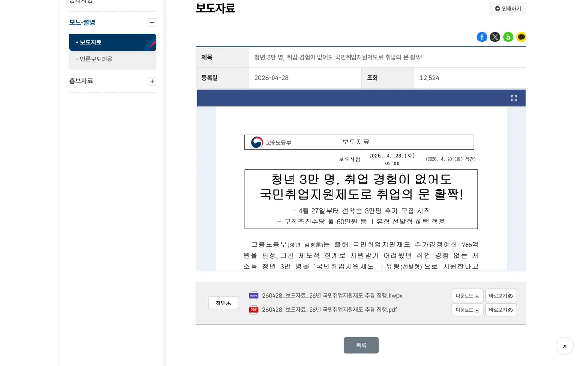Download the pdf attachment
This screenshot has height=366, width=585.
point(467,310)
